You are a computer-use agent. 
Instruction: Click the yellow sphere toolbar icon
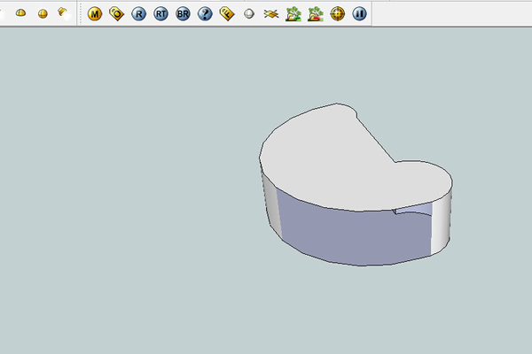pyautogui.click(x=43, y=14)
